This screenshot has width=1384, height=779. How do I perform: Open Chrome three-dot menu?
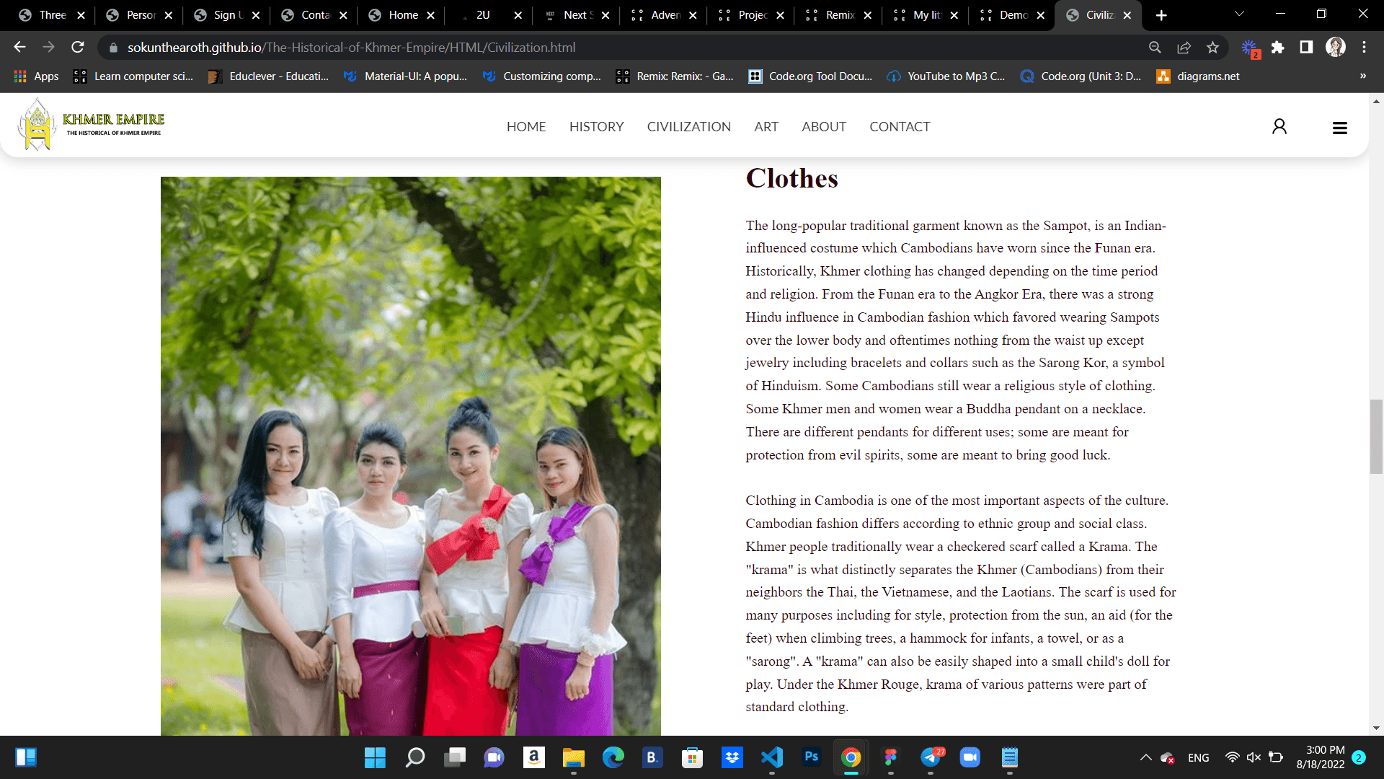pos(1364,47)
